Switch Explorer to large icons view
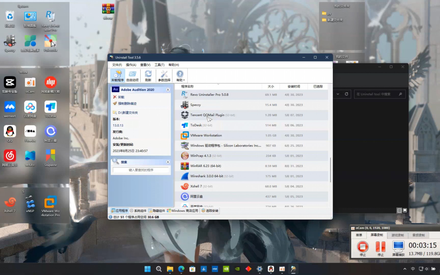Viewport: 440px width, 275px height. click(405, 210)
